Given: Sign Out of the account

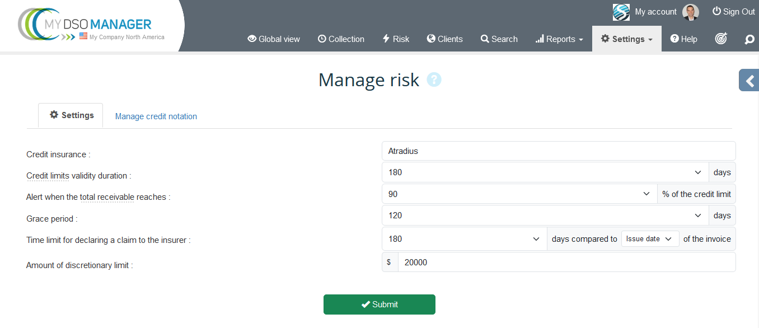Looking at the screenshot, I should [x=733, y=12].
